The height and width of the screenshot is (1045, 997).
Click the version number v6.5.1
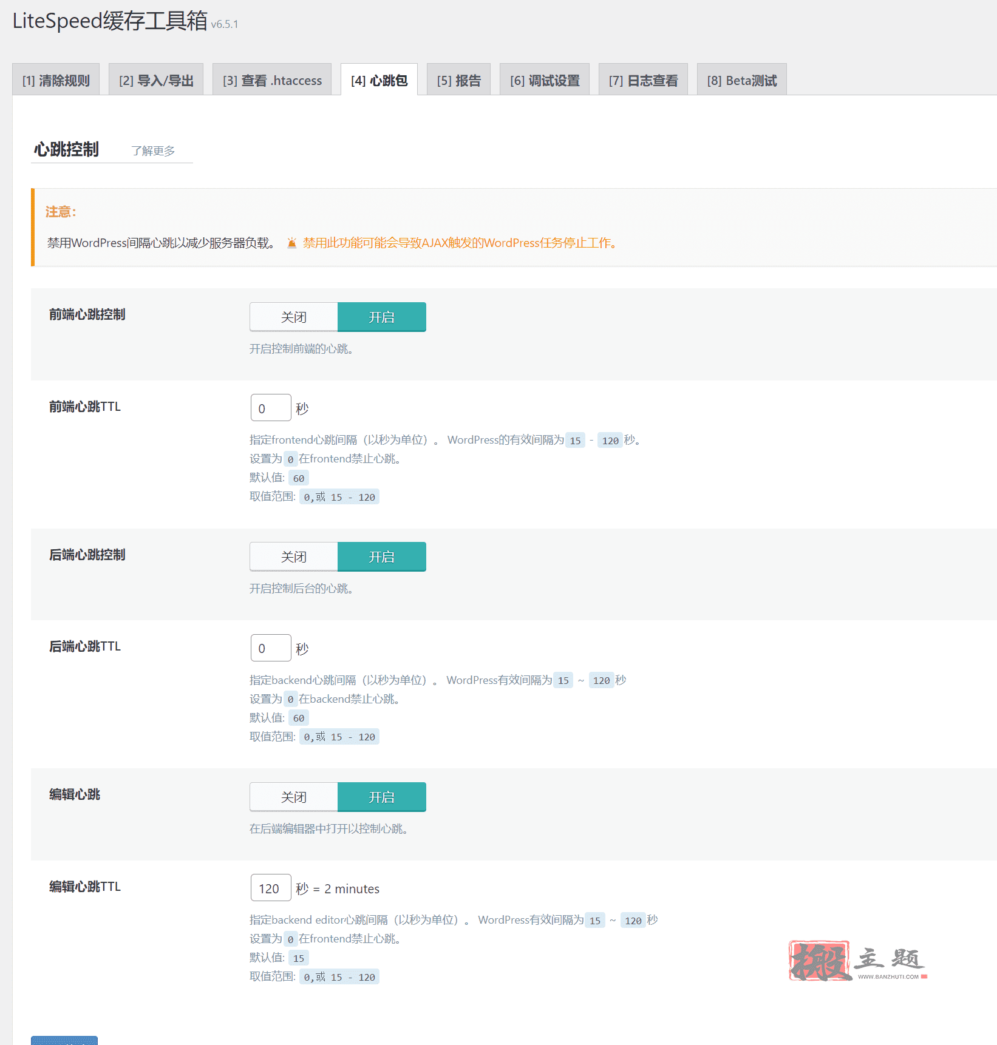pos(225,24)
